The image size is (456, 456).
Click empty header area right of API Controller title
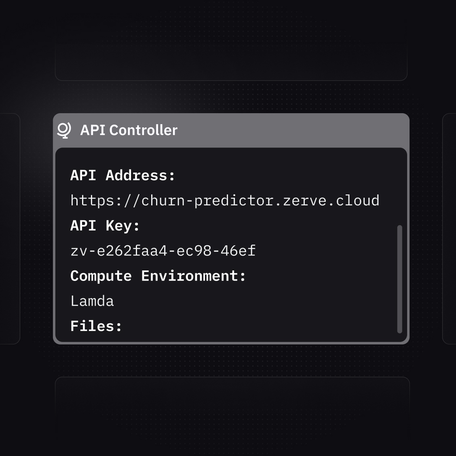click(x=291, y=130)
